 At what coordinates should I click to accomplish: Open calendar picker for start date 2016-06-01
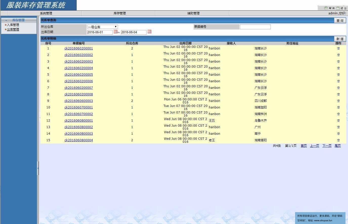click(x=115, y=32)
